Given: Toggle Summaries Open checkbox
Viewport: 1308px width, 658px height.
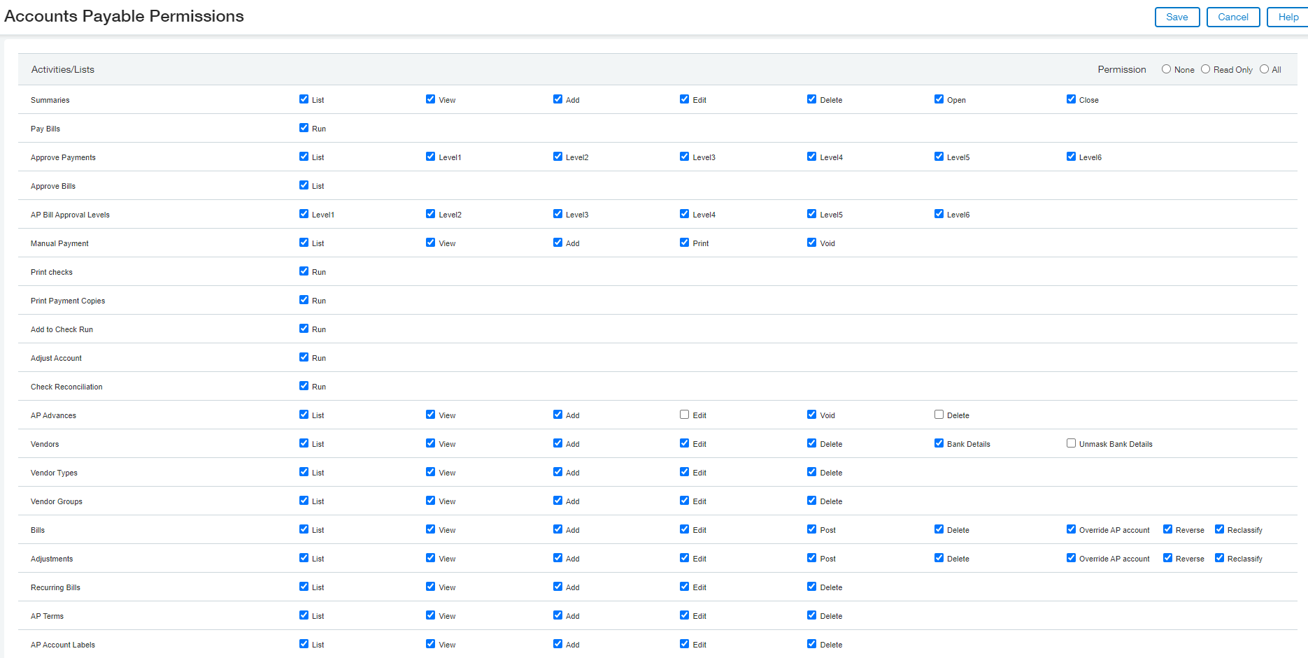Looking at the screenshot, I should pos(939,99).
